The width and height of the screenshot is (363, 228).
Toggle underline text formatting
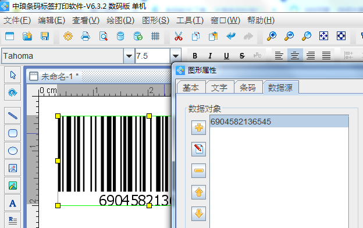click(x=226, y=56)
